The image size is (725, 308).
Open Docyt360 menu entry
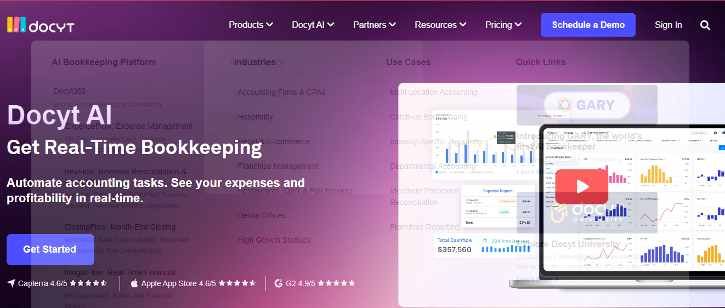point(70,91)
